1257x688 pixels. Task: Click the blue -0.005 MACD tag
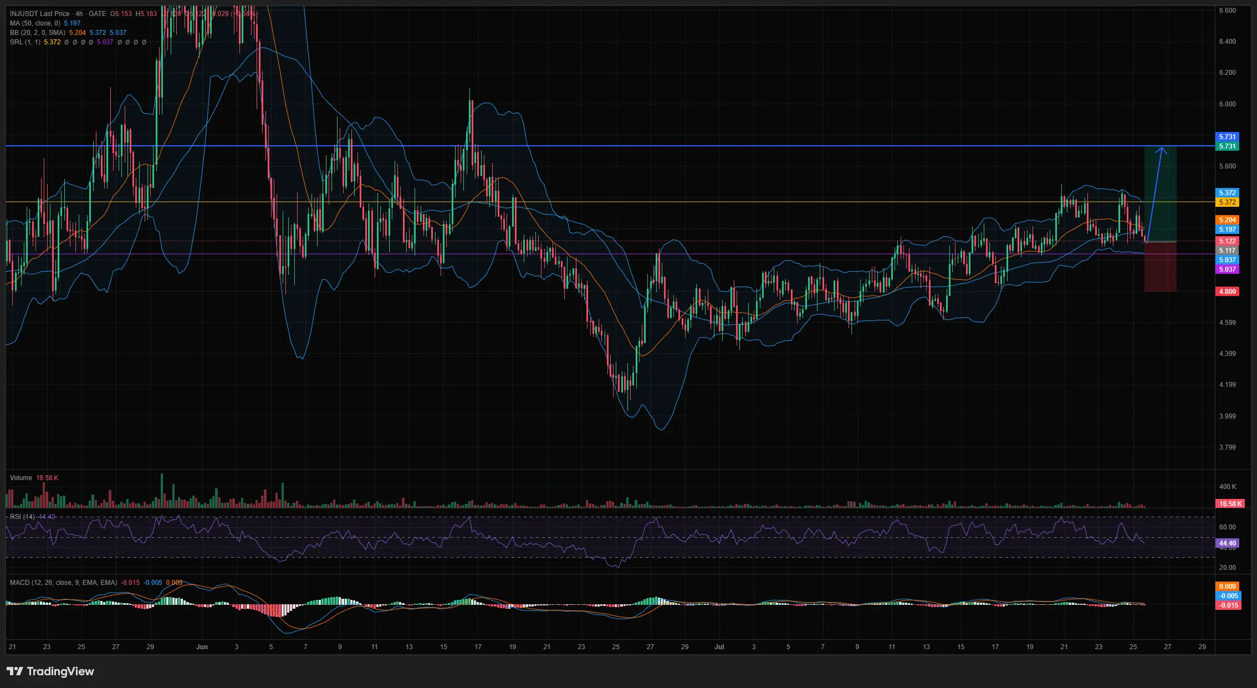tap(1228, 596)
